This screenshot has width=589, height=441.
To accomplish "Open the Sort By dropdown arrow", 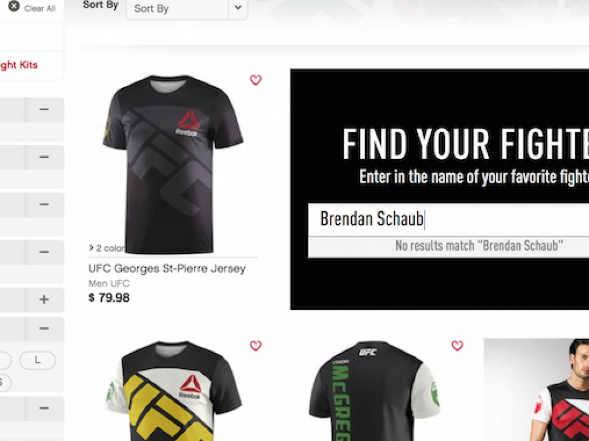I will (238, 8).
